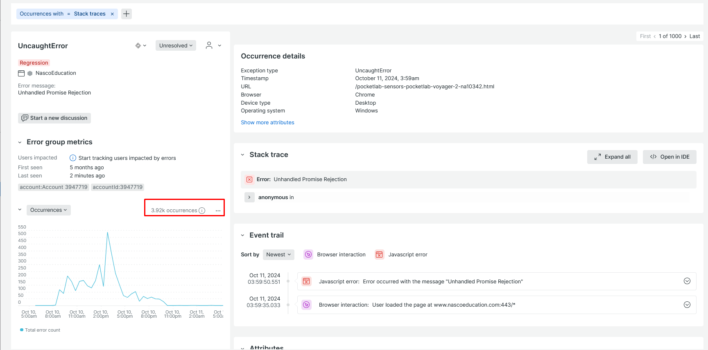Toggle the Total error count legend item

[40, 330]
